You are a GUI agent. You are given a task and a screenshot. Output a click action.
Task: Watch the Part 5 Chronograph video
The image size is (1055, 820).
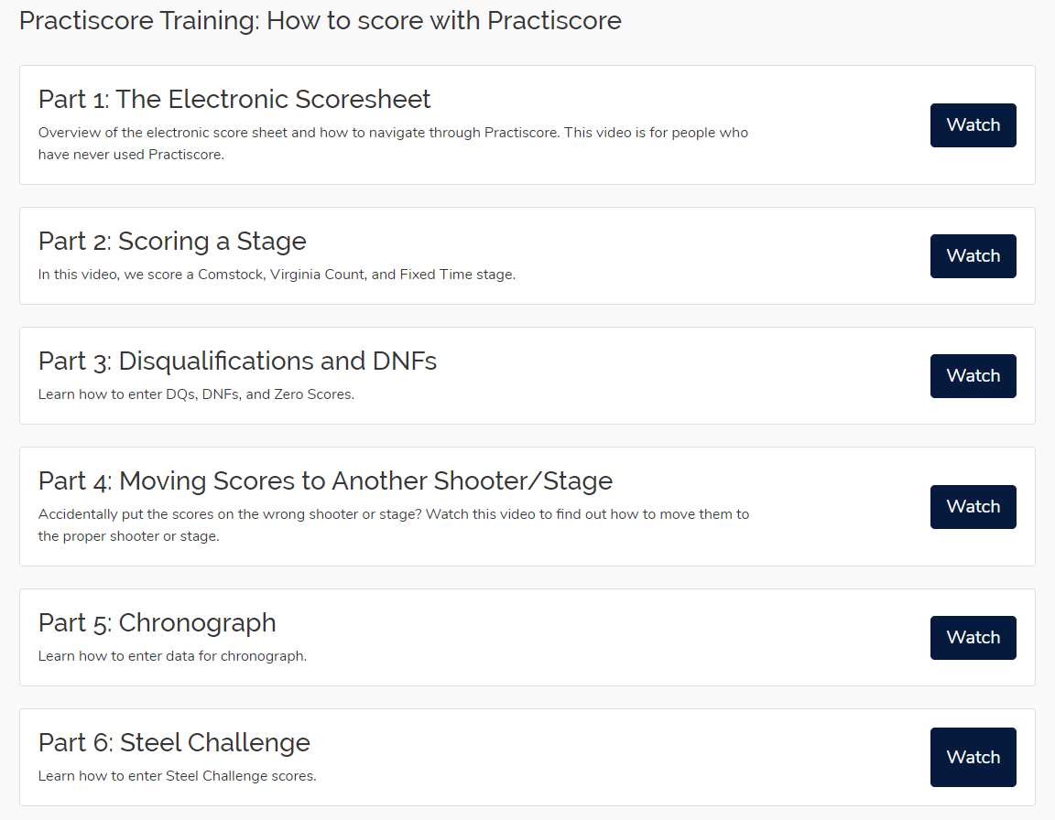click(973, 637)
